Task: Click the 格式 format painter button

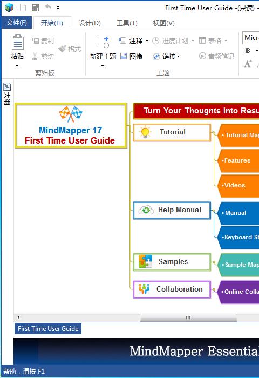Action: 70,49
